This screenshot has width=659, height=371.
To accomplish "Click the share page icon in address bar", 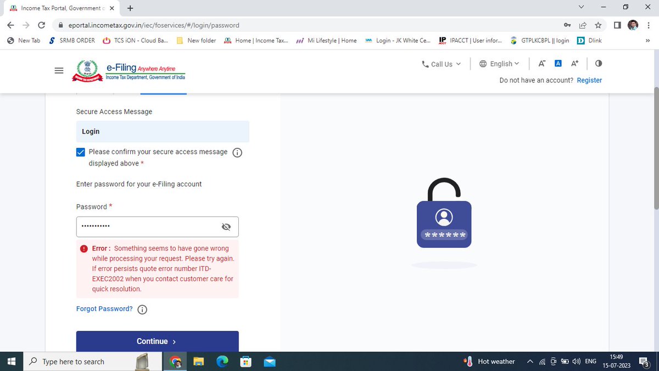I will (x=583, y=25).
